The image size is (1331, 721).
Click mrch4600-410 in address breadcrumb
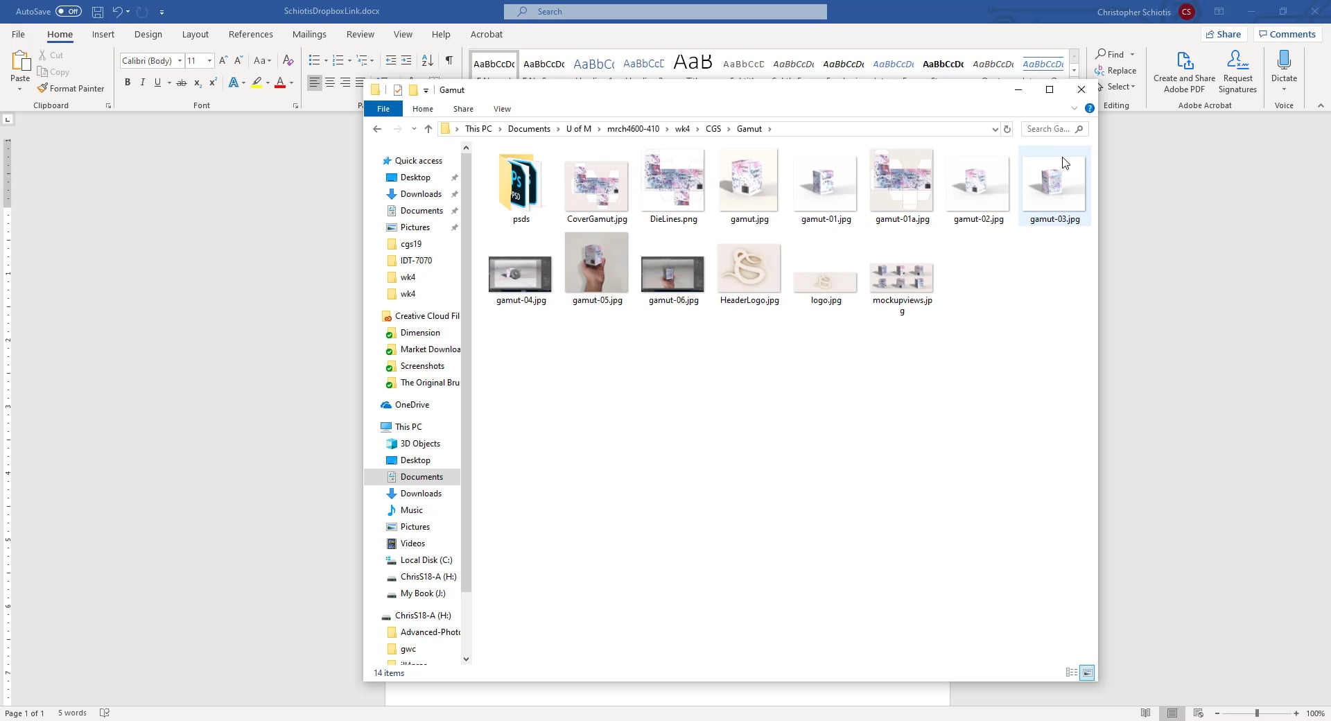click(x=633, y=129)
